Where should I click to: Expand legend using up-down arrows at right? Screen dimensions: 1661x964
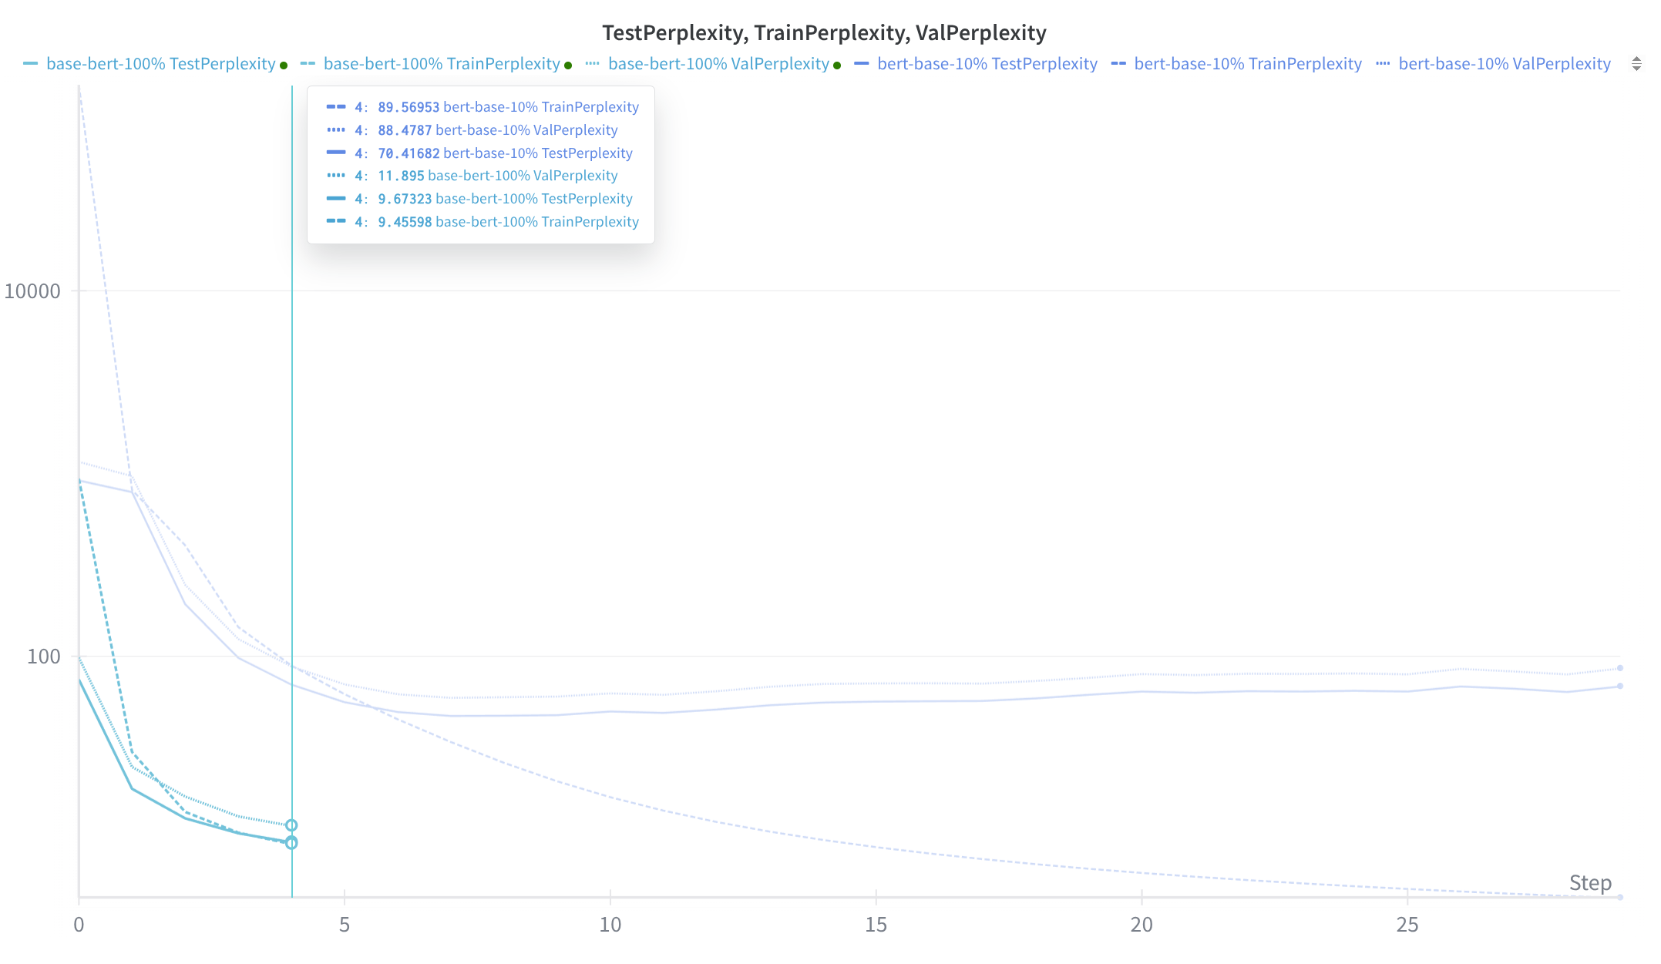[1636, 64]
